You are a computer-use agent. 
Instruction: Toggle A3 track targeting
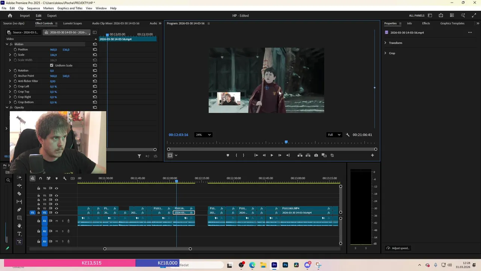tap(44, 241)
